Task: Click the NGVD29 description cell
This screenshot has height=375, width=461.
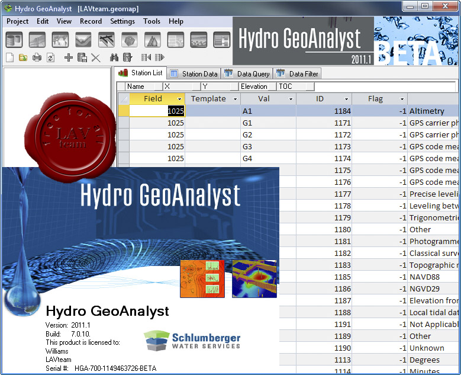Action: pyautogui.click(x=434, y=289)
